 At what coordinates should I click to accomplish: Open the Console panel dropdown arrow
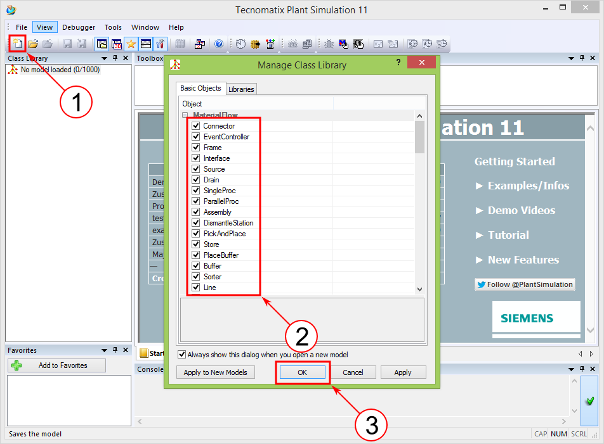(571, 369)
